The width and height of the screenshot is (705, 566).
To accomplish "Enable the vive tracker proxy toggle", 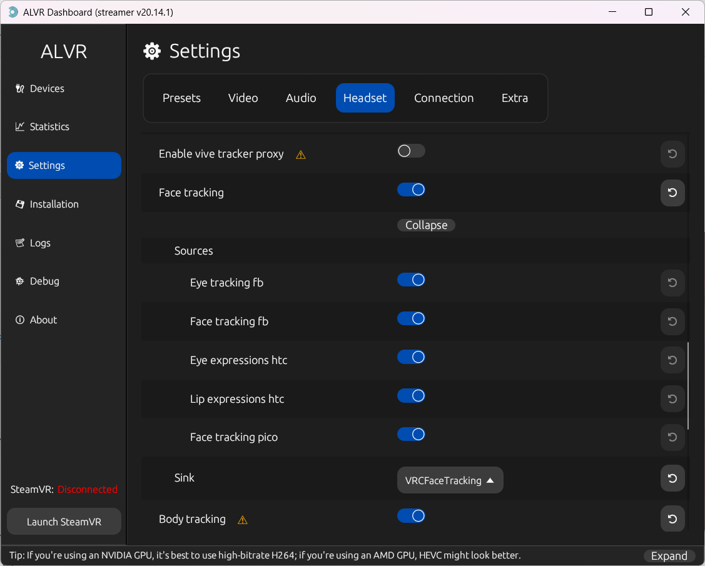I will [x=411, y=151].
